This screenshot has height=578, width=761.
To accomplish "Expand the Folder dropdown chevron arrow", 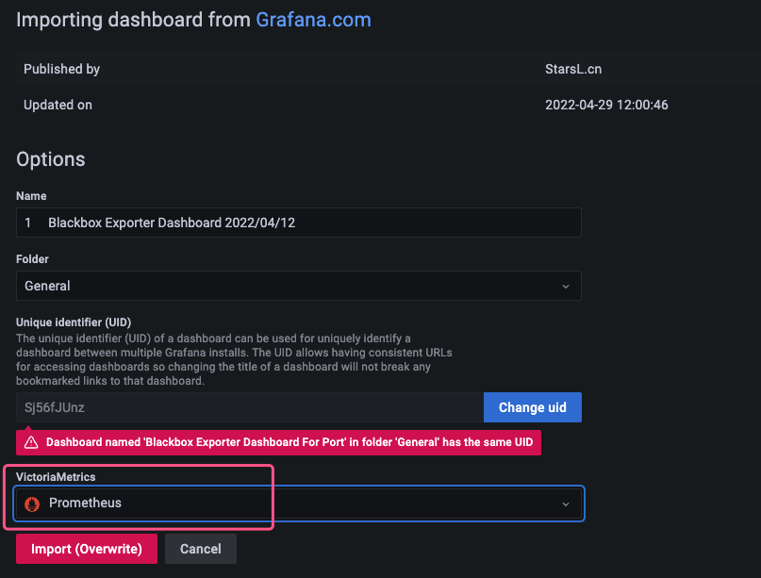I will 566,287.
